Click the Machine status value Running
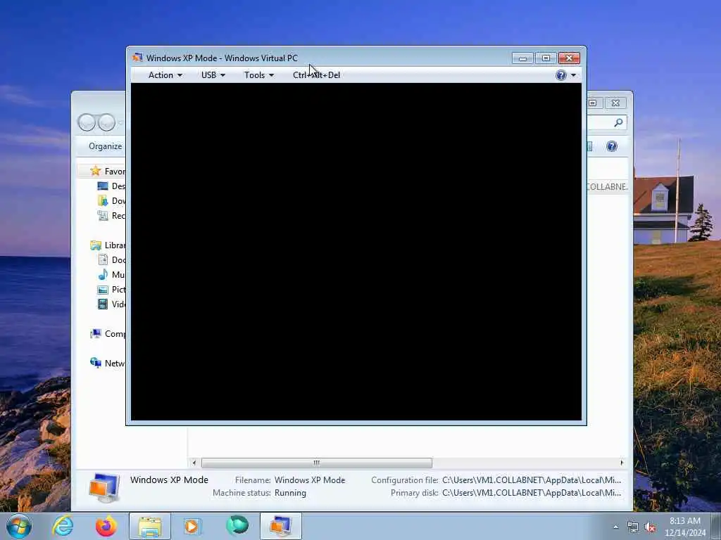721x540 pixels. 290,493
